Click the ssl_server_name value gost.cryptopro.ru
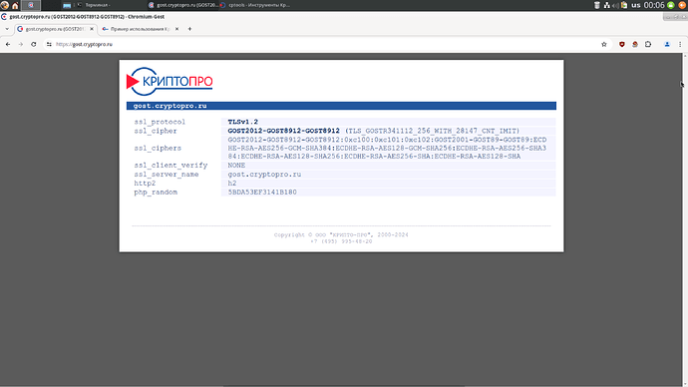The image size is (688, 387). click(264, 175)
